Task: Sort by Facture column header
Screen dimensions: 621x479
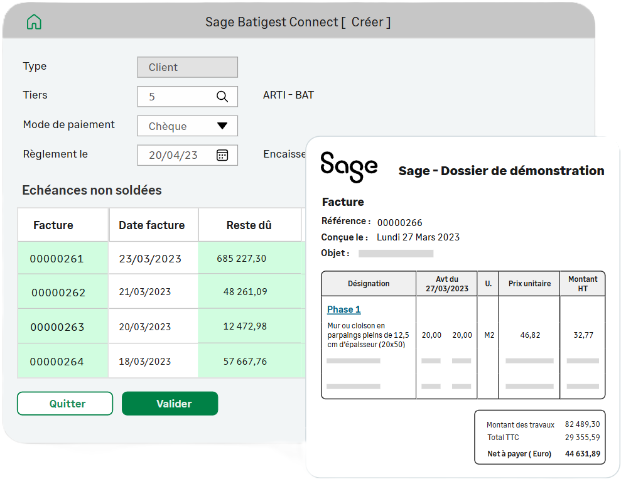Action: (x=53, y=225)
